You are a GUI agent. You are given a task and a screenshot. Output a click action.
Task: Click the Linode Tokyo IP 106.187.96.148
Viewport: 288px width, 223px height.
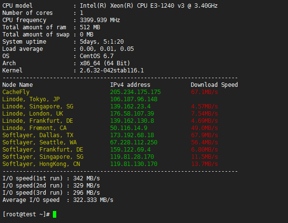coord(134,99)
